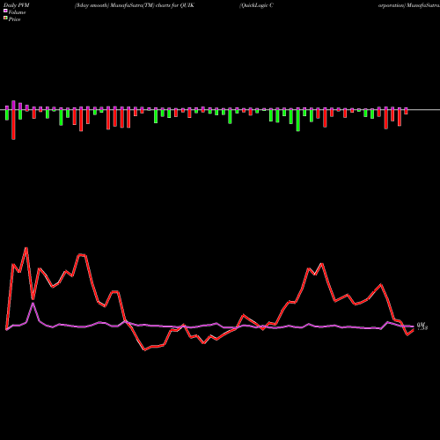Click the Daily PVM title text
The height and width of the screenshot is (440, 440).
click(x=17, y=5)
